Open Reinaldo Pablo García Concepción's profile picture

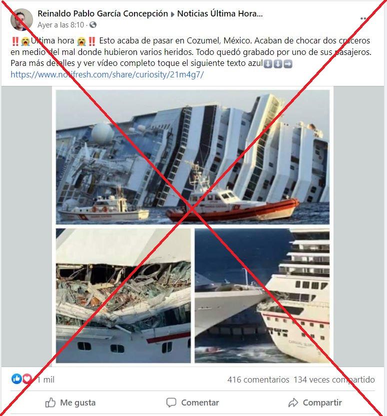click(21, 19)
